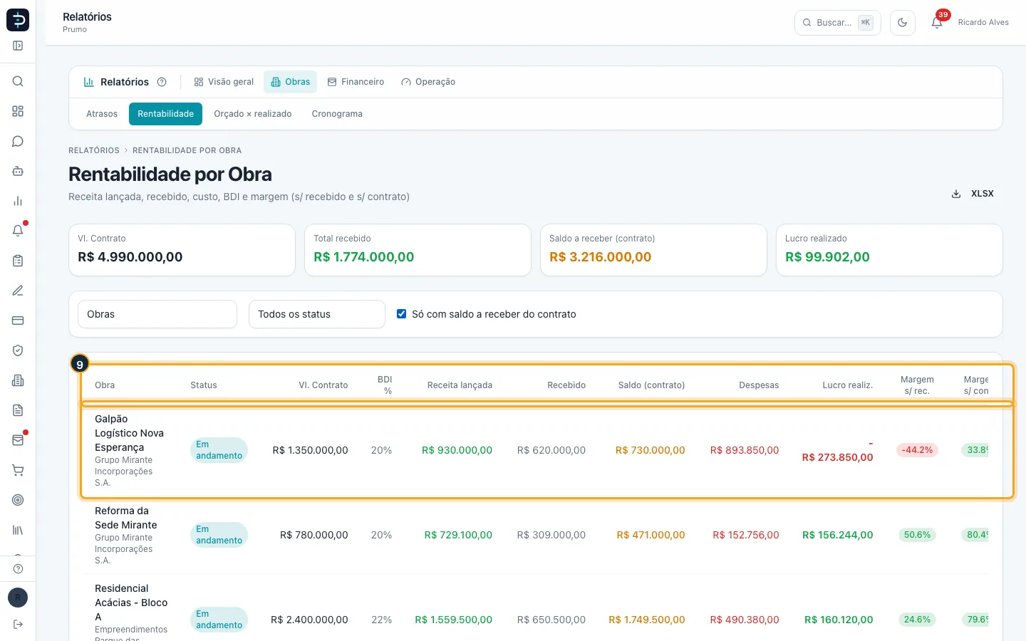The height and width of the screenshot is (641, 1026).
Task: Open the shield check icon in sidebar
Action: (18, 350)
